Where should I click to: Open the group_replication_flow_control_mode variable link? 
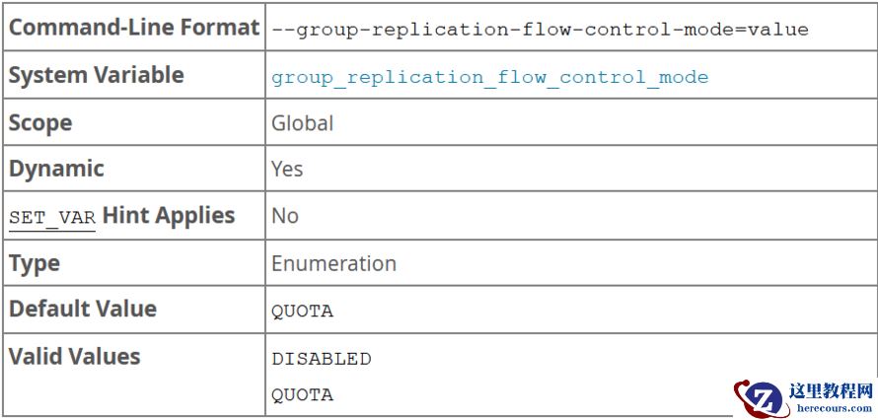pos(489,77)
